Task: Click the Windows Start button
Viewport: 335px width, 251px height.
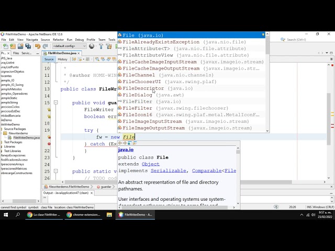Action: point(6,215)
